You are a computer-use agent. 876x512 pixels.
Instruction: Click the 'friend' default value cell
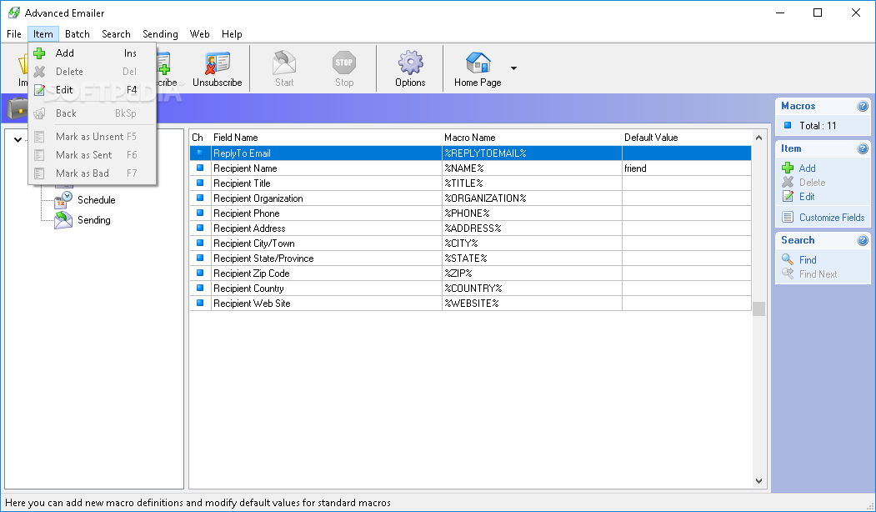click(687, 168)
